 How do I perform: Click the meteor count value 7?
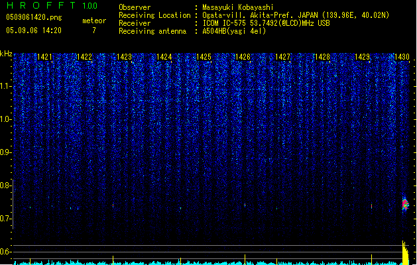point(94,30)
